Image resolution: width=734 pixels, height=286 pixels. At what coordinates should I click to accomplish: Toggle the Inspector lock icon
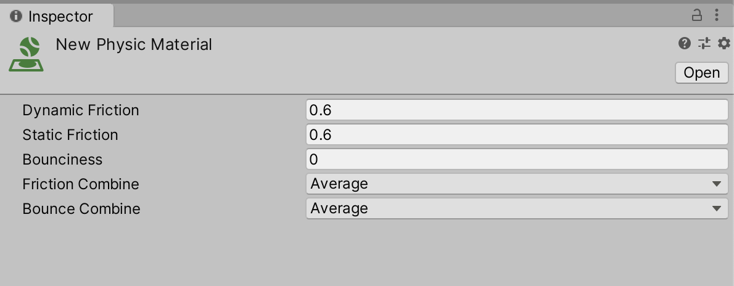(x=697, y=15)
